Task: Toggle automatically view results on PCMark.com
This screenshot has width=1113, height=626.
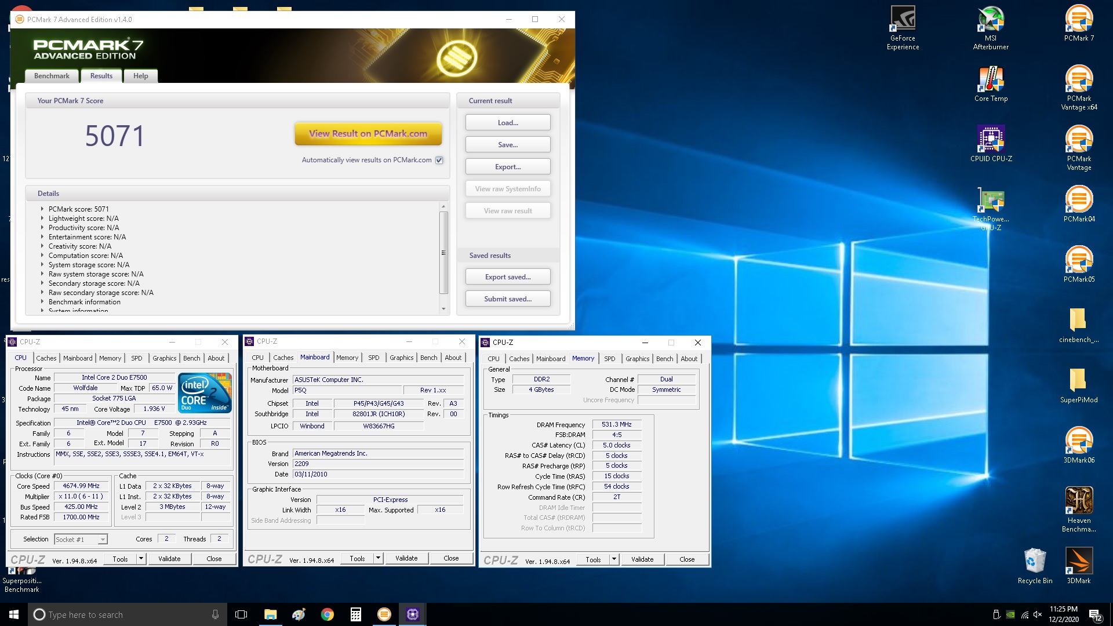Action: (x=439, y=161)
